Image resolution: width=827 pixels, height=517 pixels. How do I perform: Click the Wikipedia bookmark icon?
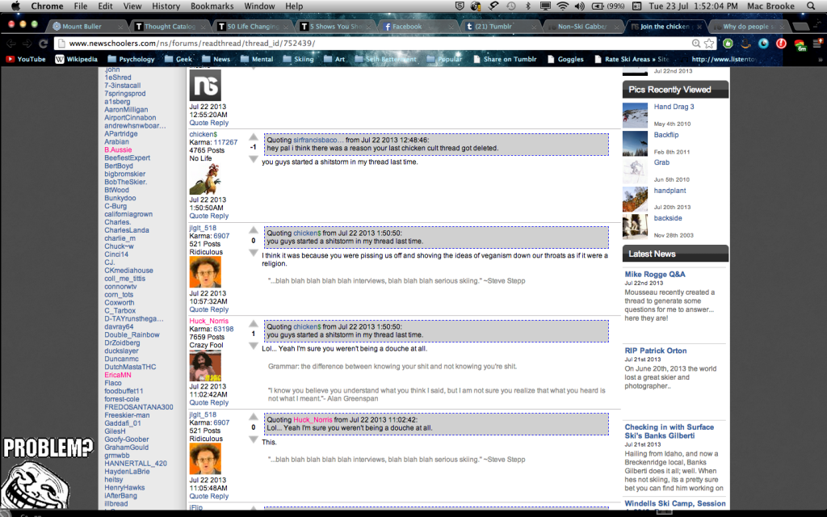coord(59,58)
